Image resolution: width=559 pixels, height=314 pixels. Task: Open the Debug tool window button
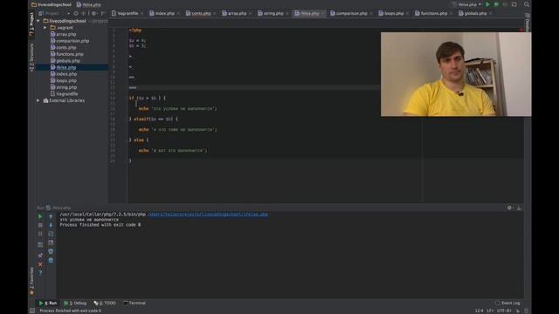point(75,303)
